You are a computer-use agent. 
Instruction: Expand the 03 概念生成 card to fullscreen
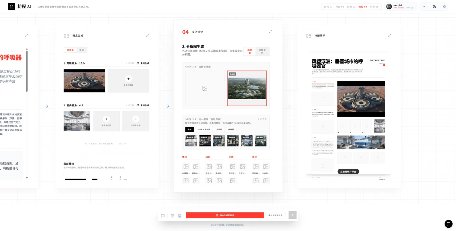pos(147,35)
